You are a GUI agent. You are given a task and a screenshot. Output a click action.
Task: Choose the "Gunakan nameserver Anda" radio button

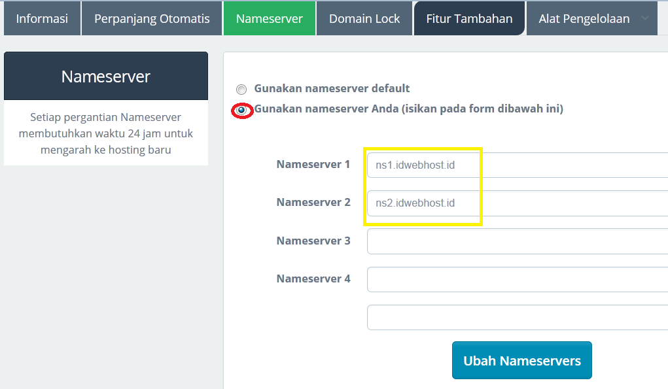[x=242, y=110]
